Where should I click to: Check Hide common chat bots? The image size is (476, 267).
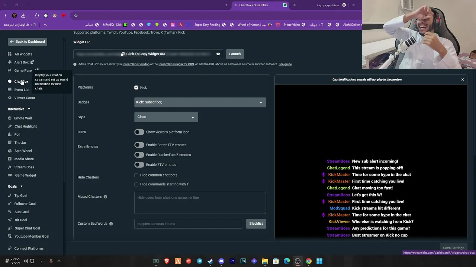click(x=136, y=175)
